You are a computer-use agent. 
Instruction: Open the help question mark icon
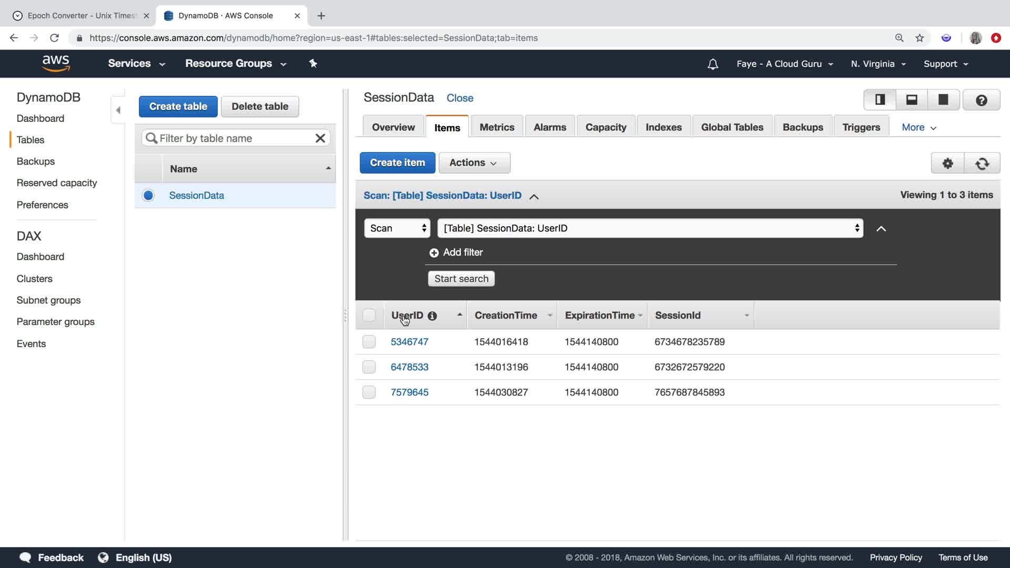point(981,100)
